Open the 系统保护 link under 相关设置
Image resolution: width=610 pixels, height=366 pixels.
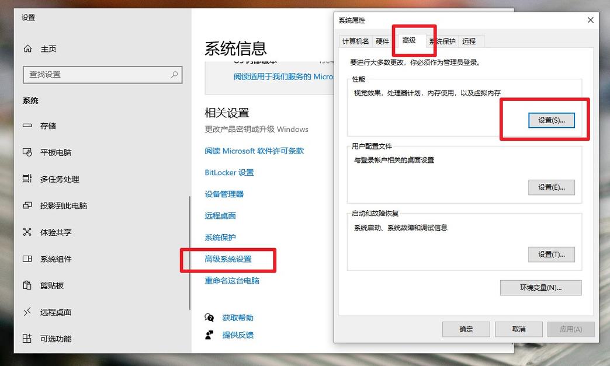(x=220, y=238)
